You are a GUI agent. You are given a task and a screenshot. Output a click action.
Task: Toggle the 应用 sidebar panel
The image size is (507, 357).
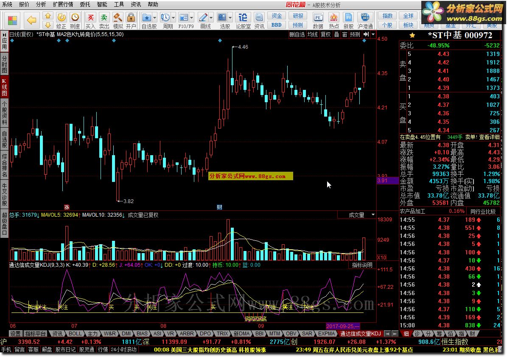pos(4,42)
